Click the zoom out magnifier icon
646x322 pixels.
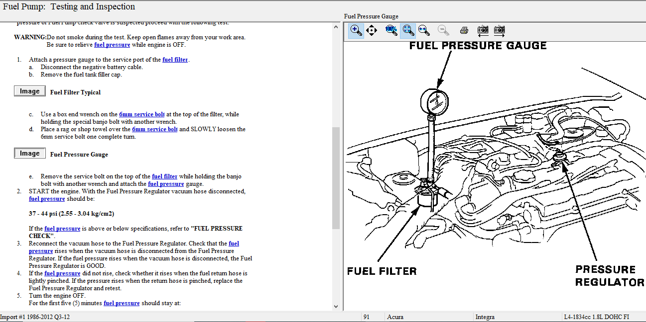click(443, 30)
